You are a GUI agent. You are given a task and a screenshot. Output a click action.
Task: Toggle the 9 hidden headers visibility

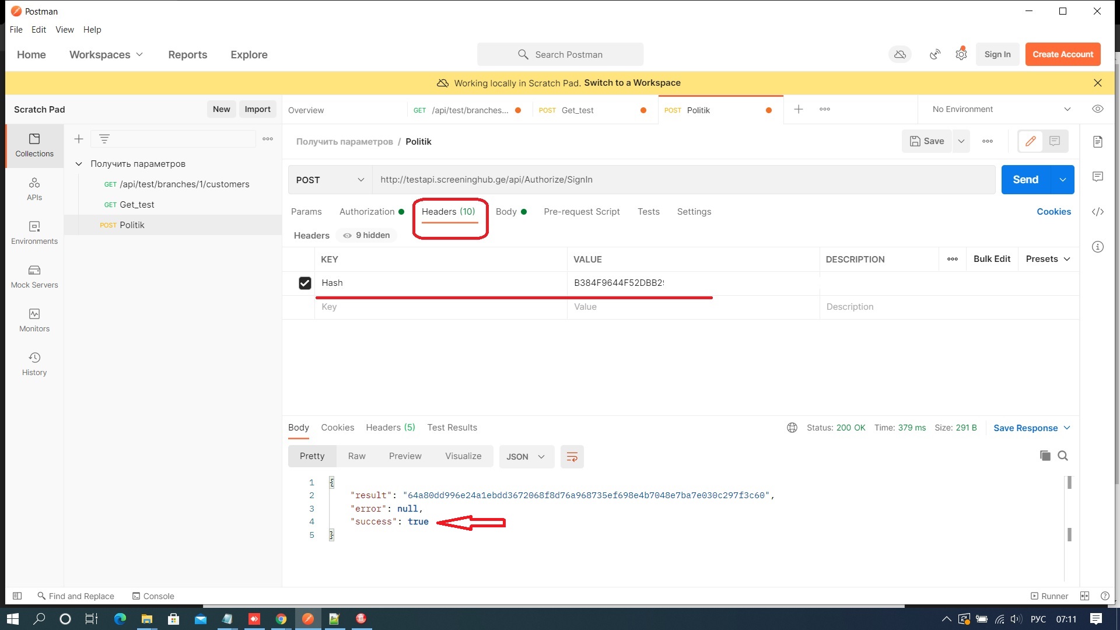pos(366,235)
